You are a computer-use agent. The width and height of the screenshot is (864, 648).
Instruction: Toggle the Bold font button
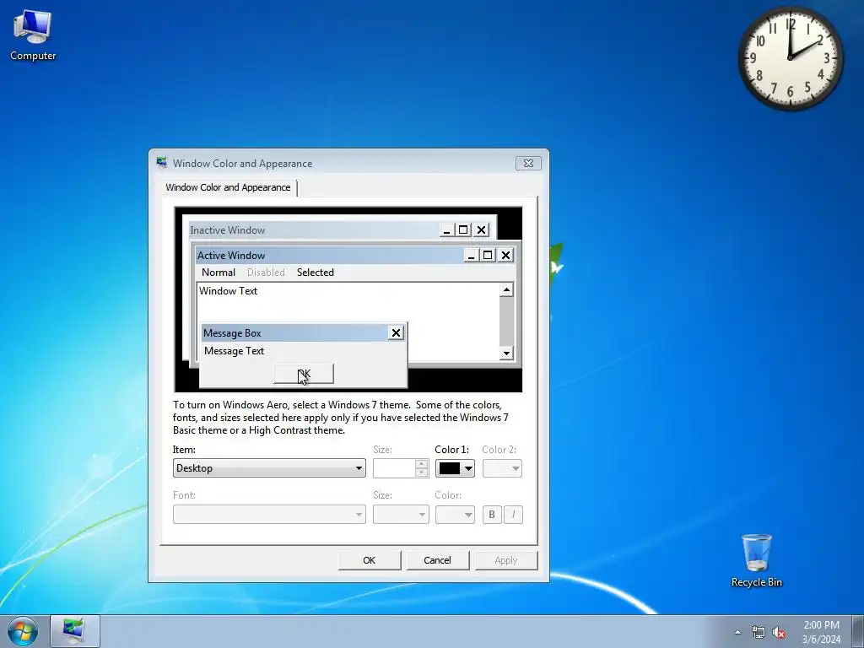tap(492, 515)
